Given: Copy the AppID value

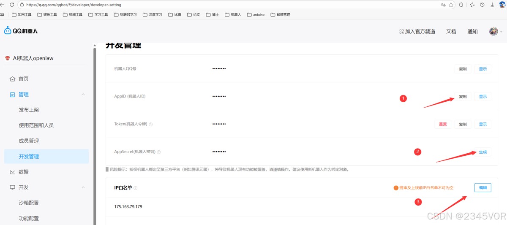Looking at the screenshot, I should click(x=463, y=97).
